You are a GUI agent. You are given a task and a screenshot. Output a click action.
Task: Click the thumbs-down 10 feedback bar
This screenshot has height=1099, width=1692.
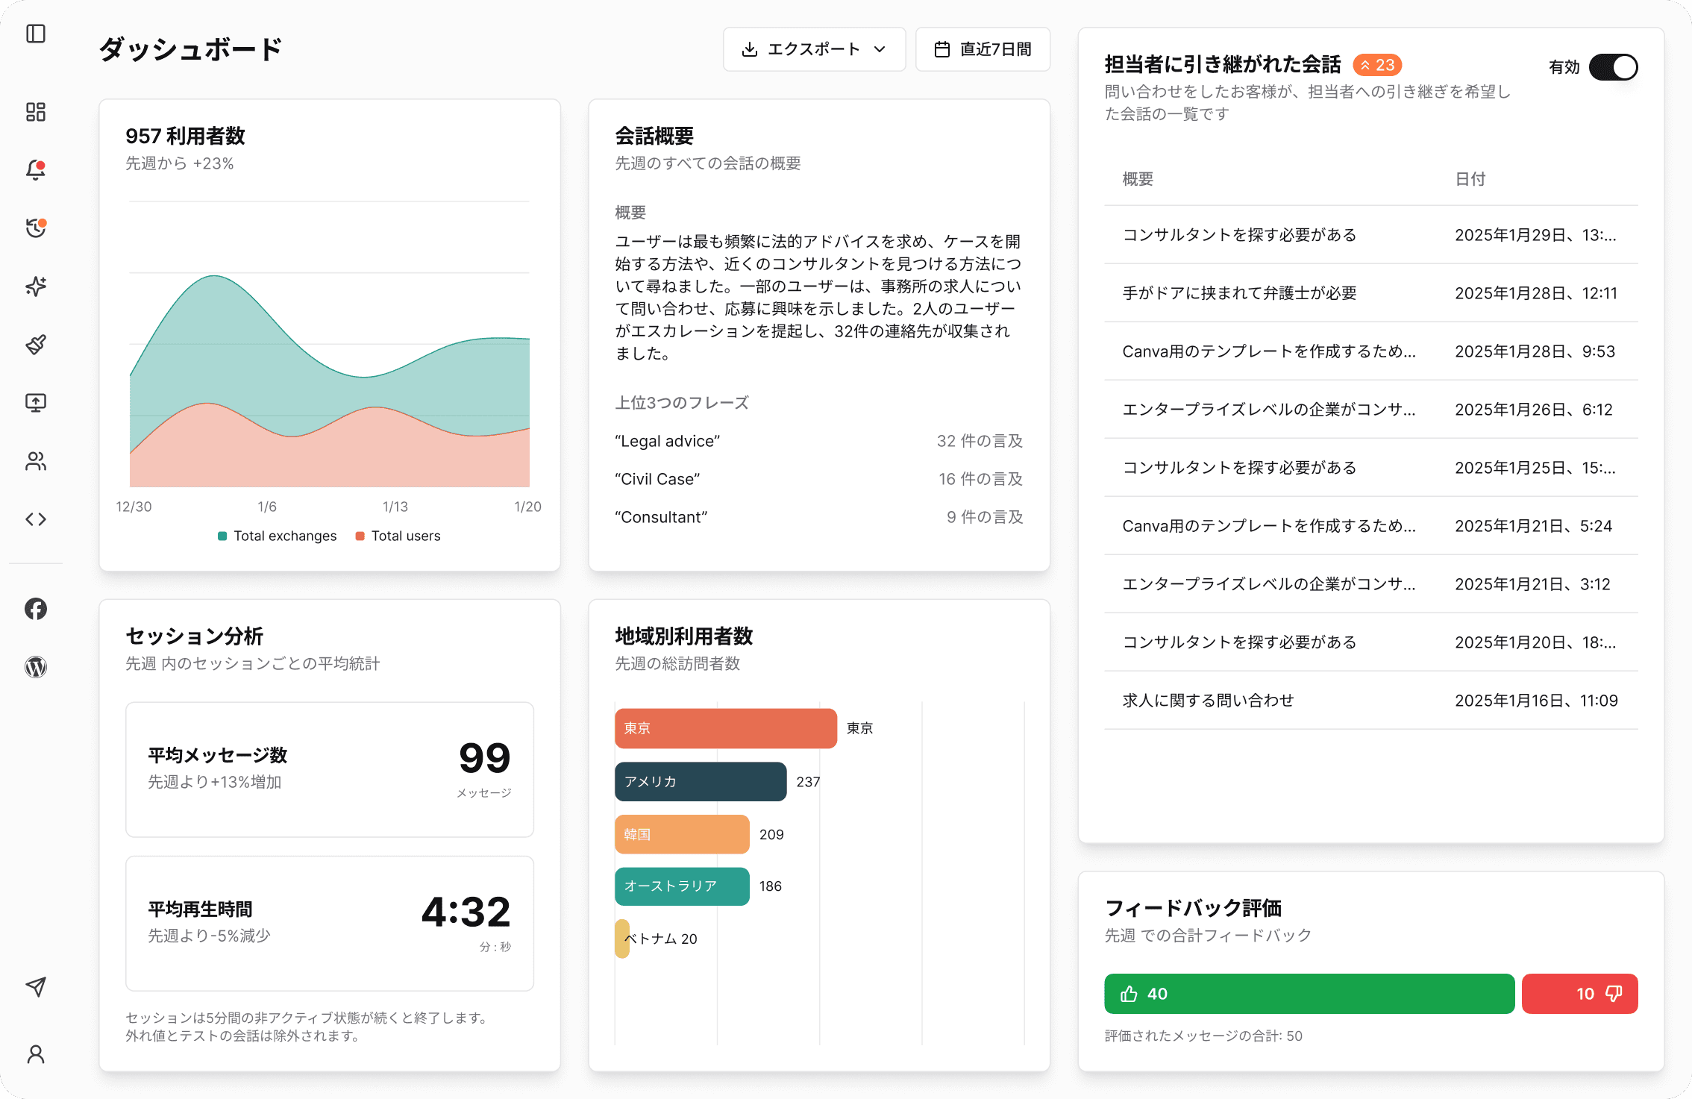[1580, 994]
